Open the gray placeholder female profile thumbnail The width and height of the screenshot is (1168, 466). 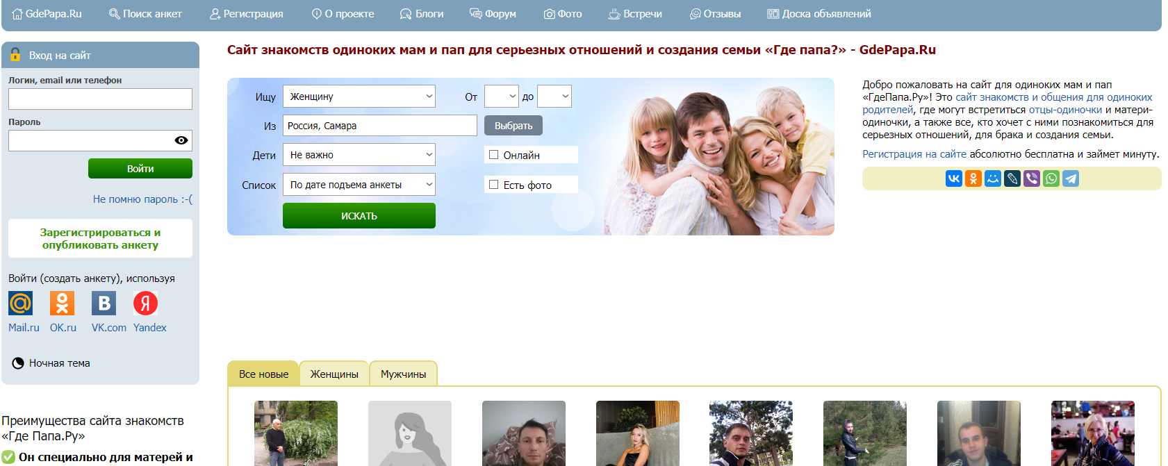click(410, 433)
